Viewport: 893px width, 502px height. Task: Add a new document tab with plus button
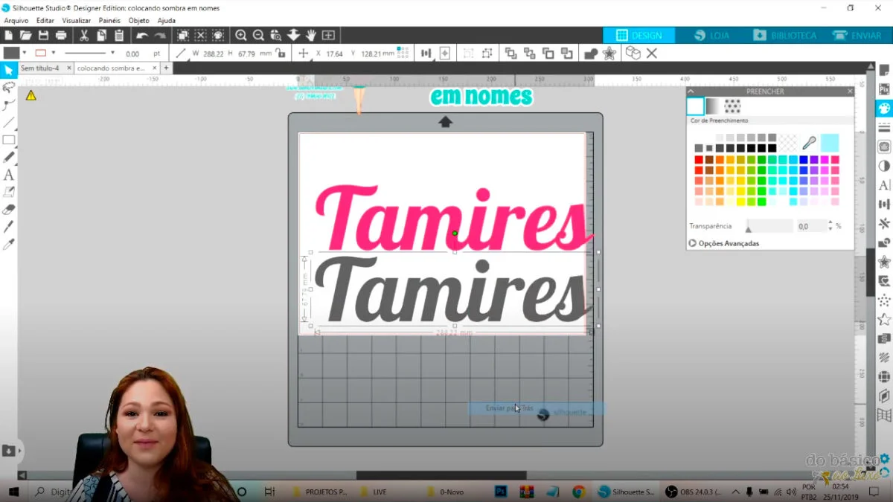[x=167, y=68]
